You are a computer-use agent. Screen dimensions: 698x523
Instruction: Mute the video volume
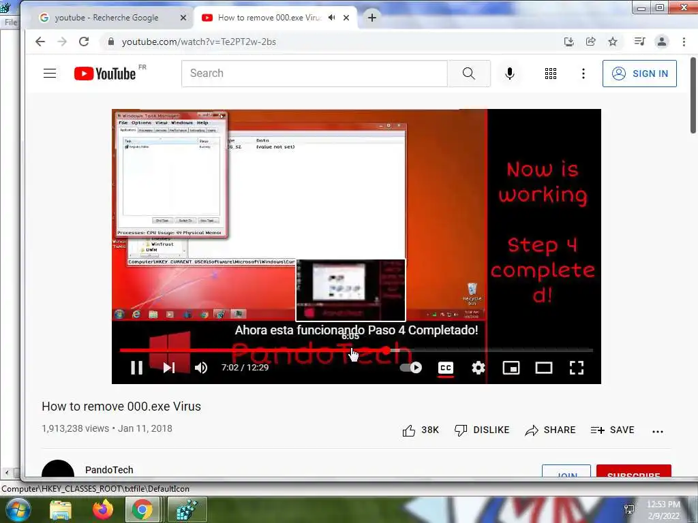click(x=201, y=368)
